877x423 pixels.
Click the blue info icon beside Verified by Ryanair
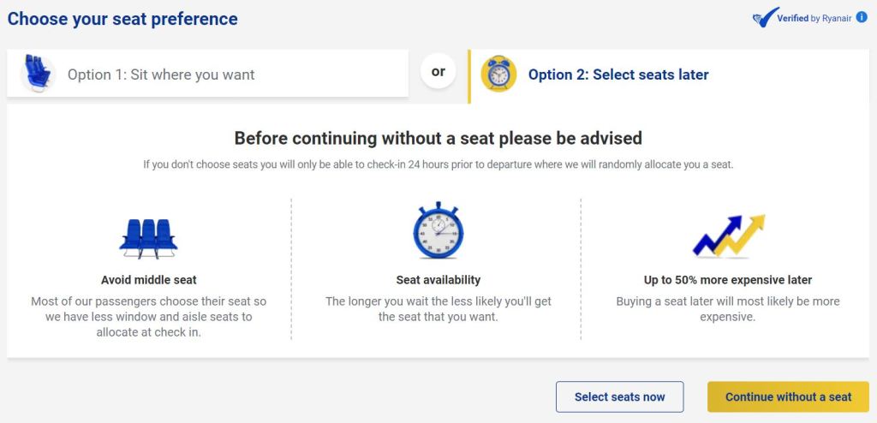click(x=862, y=17)
